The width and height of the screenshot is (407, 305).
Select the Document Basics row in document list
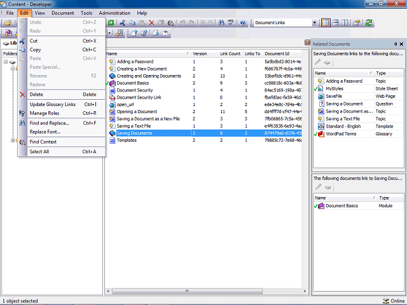click(204, 83)
